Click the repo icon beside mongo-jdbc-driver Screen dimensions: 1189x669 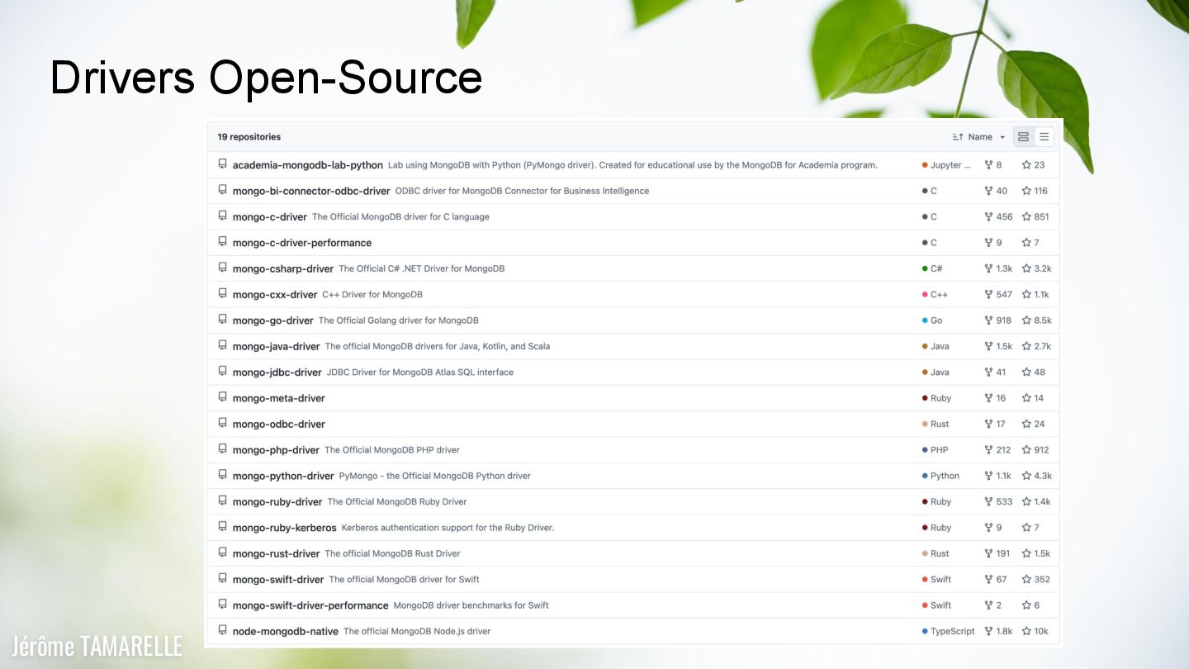click(x=222, y=372)
